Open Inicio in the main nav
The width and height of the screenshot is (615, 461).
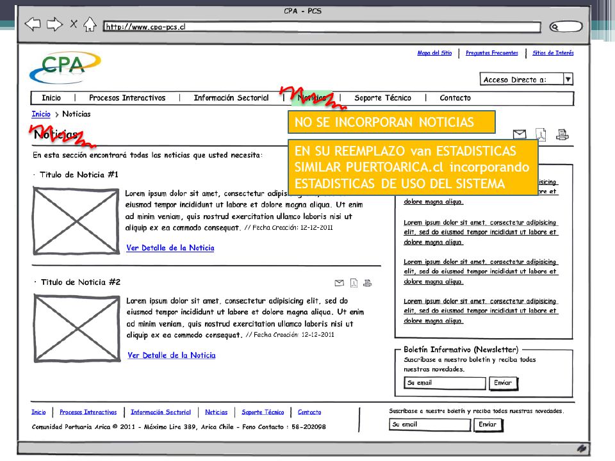pyautogui.click(x=51, y=98)
